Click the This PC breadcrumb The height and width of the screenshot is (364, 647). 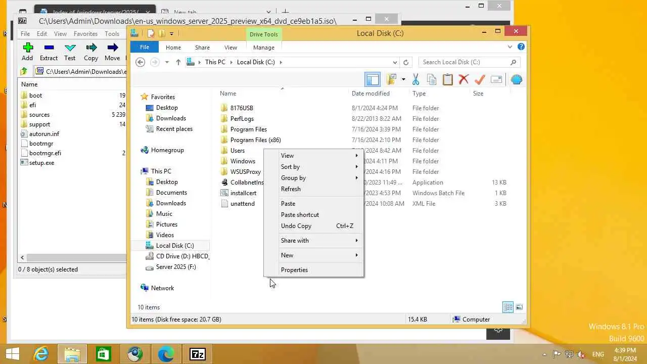(215, 62)
